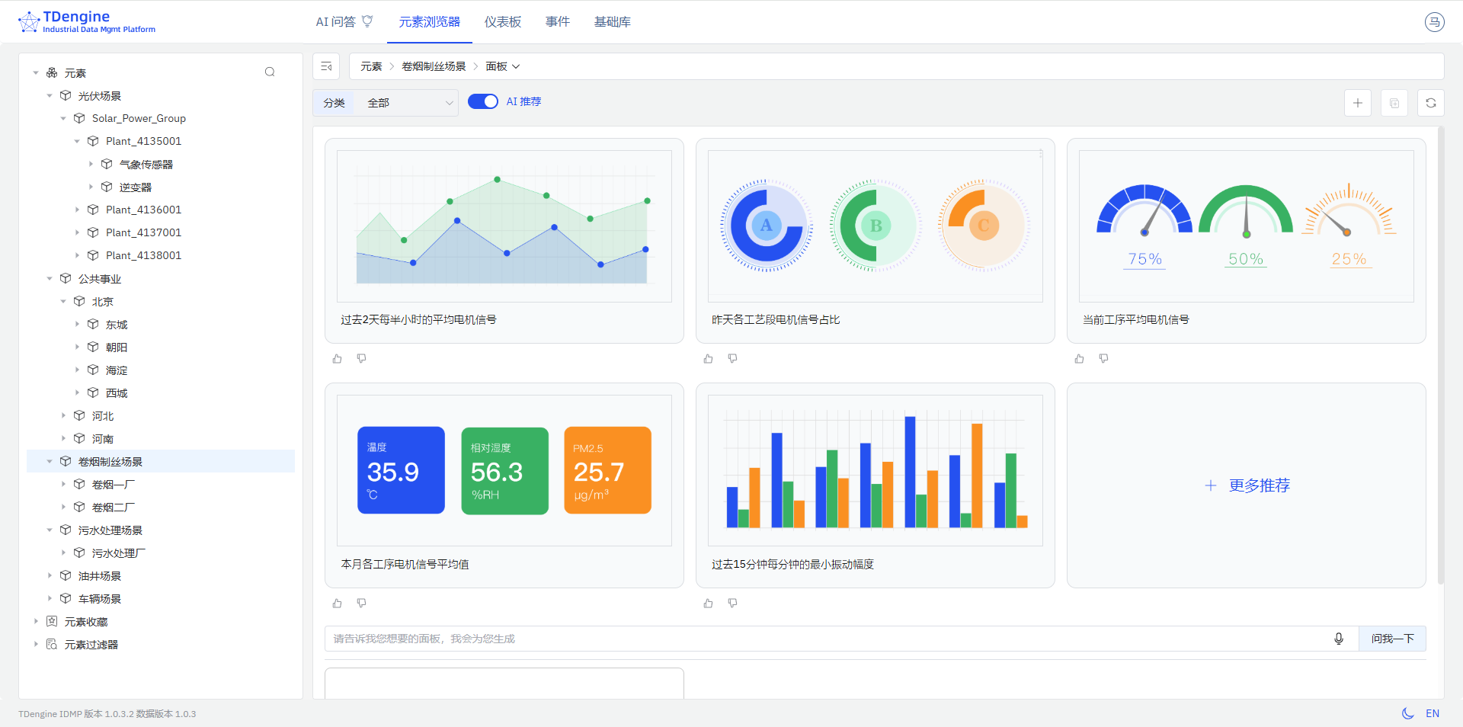Open the 基础库 tab
The height and width of the screenshot is (727, 1463).
click(x=613, y=21)
